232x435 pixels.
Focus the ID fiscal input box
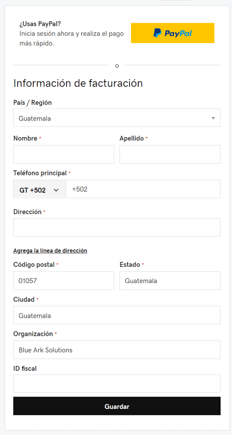[116, 384]
